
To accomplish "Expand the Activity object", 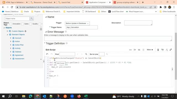I will tap(11, 48).
